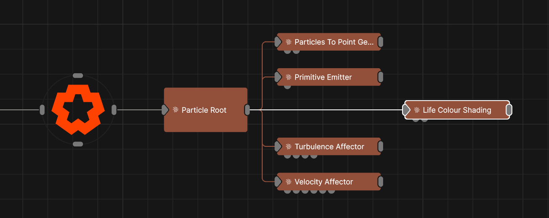Select the Velocity Affector node label
The height and width of the screenshot is (218, 549).
pyautogui.click(x=323, y=182)
